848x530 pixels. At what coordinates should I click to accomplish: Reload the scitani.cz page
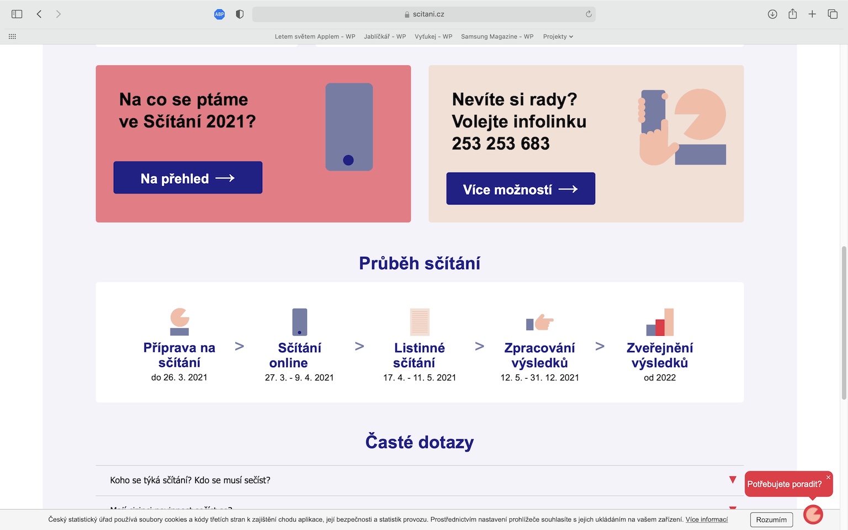(589, 14)
